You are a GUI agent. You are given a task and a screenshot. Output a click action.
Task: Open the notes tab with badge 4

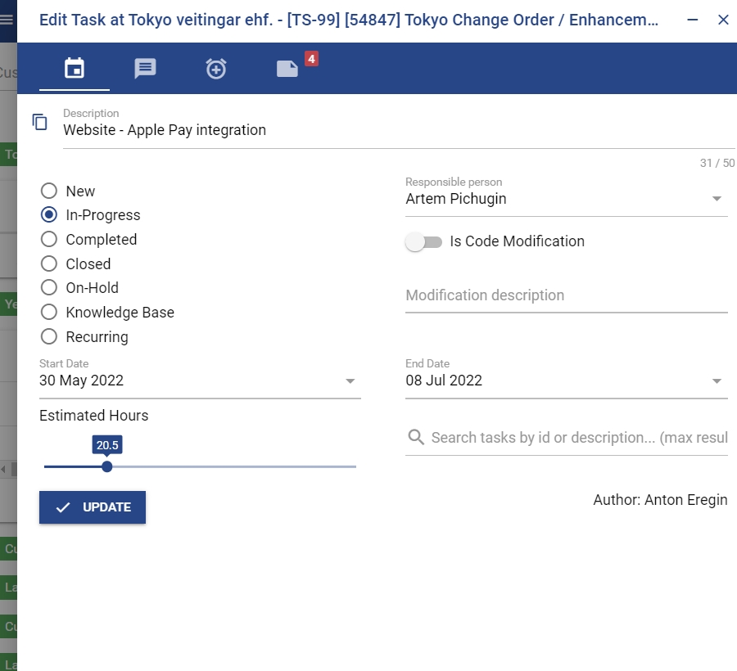coord(287,69)
